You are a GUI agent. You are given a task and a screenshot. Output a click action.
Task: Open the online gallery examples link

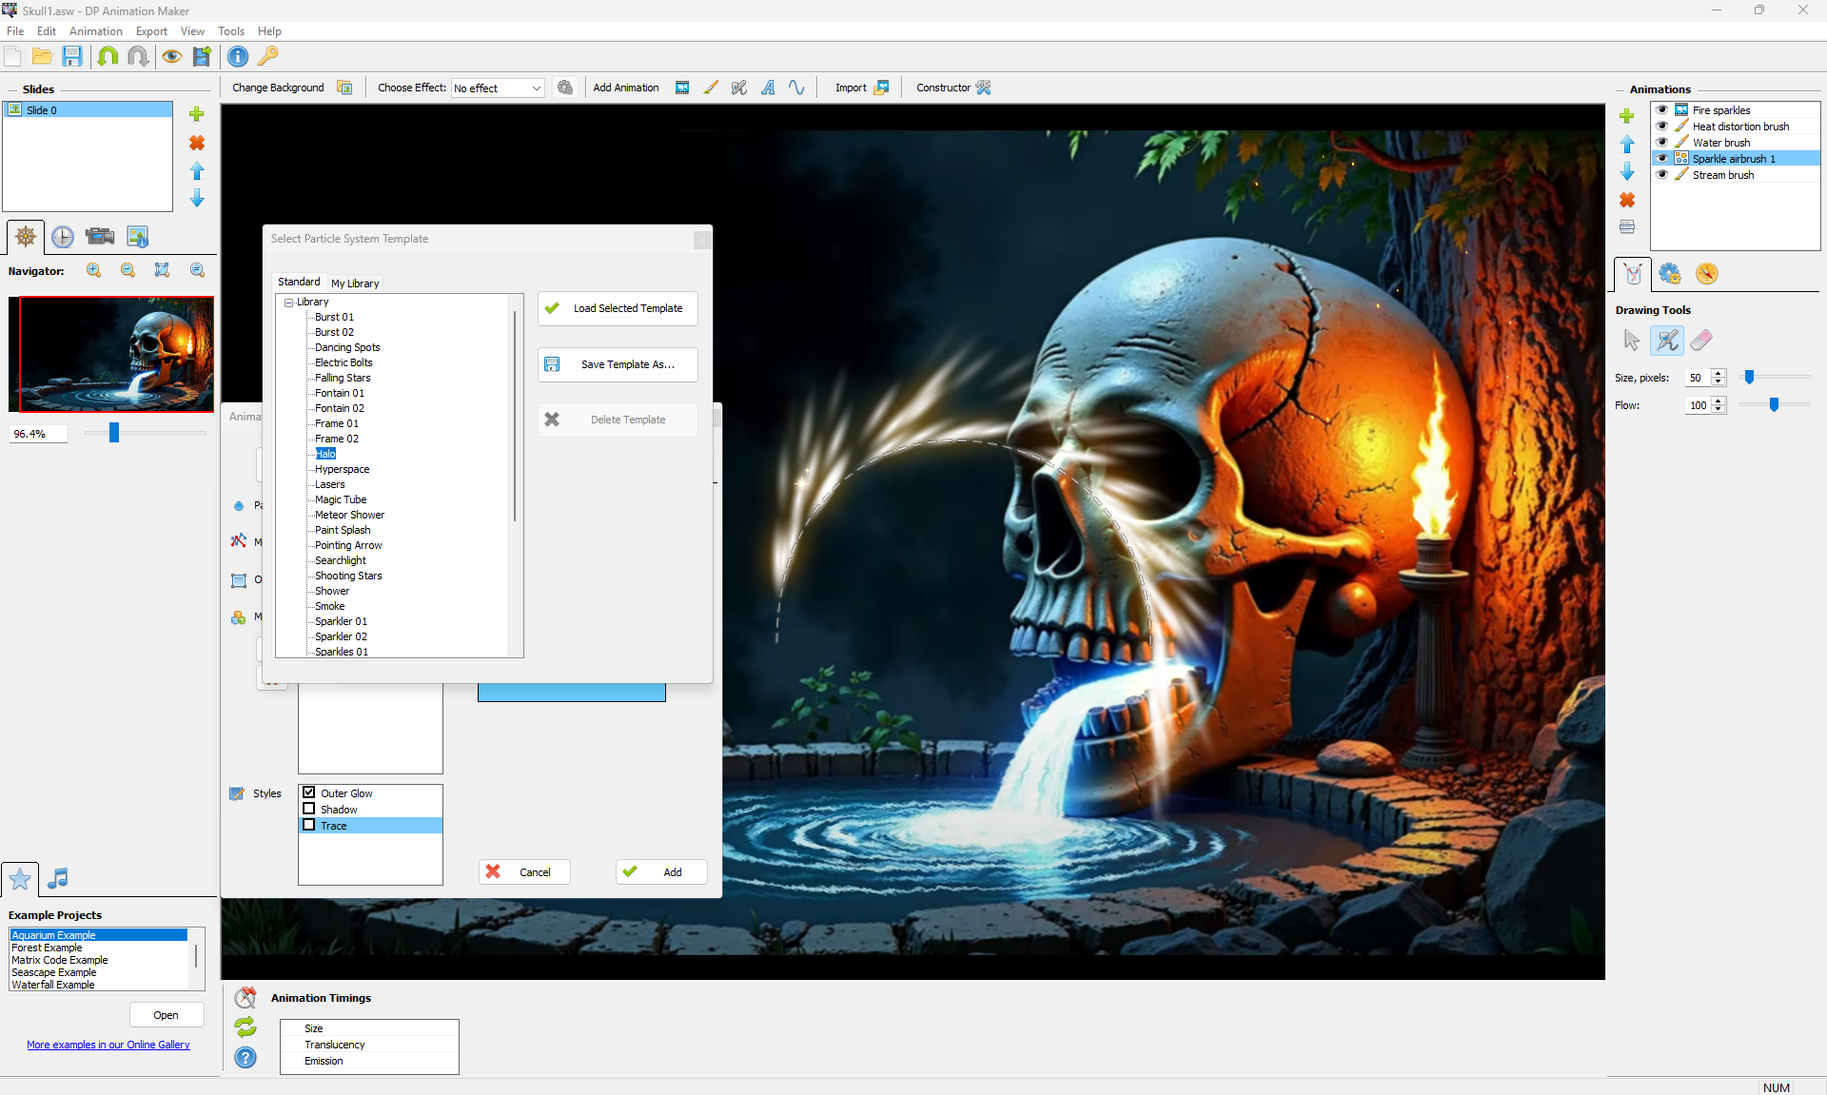108,1045
